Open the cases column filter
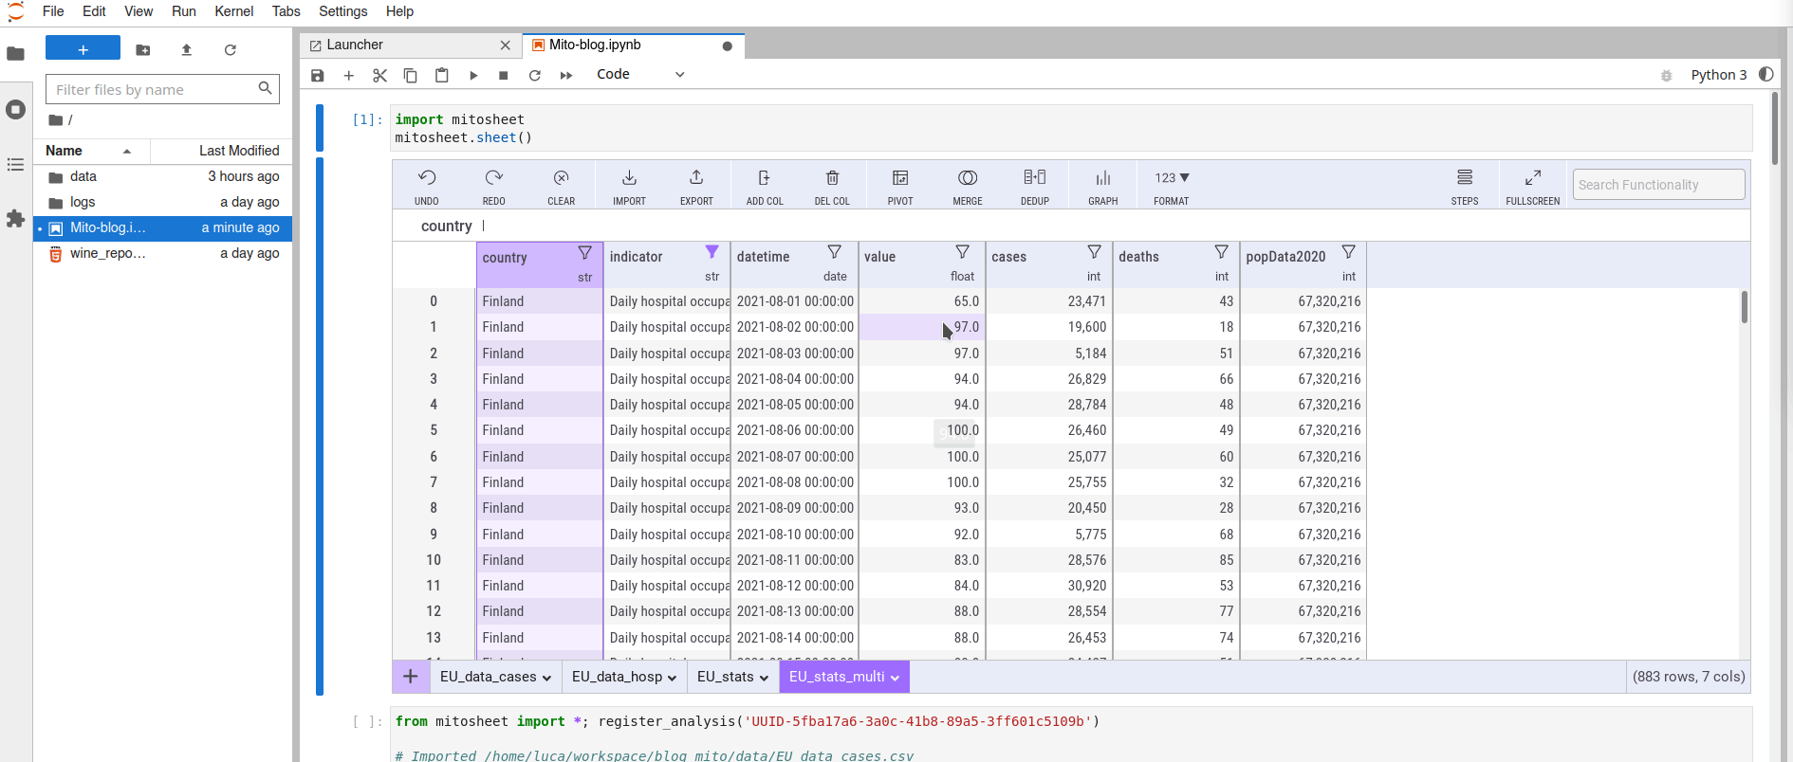Screen dimensions: 1793x762 pyautogui.click(x=1095, y=251)
